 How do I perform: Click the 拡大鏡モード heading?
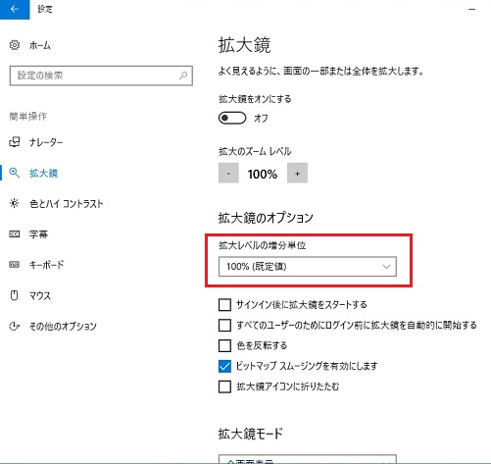click(251, 434)
